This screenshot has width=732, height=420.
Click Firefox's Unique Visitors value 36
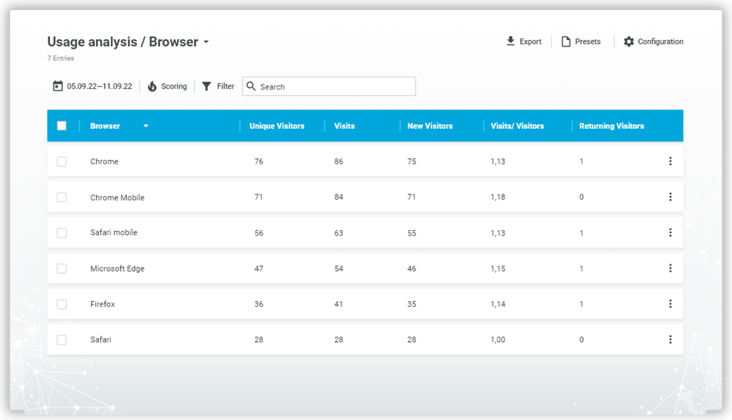tap(259, 304)
